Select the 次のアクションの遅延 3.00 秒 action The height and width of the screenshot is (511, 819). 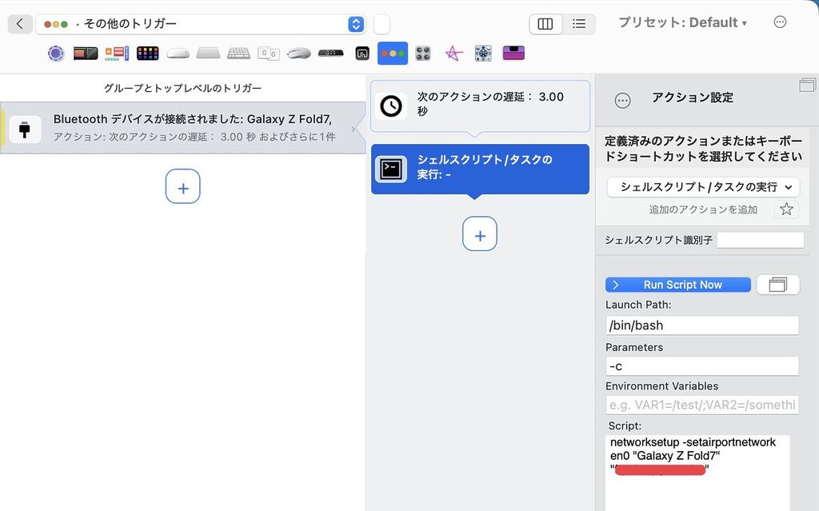pos(480,105)
